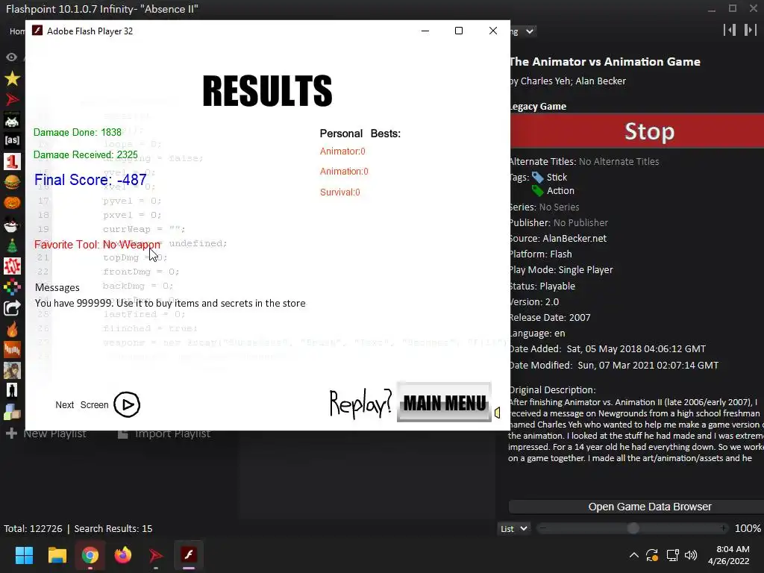
Task: Toggle the right sidebar panel icon
Action: click(750, 30)
